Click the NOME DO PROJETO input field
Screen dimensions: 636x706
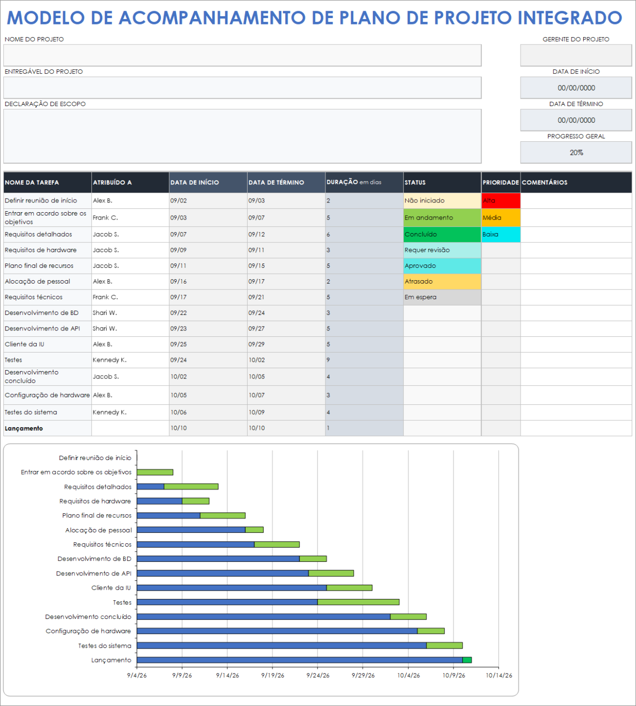coord(242,55)
